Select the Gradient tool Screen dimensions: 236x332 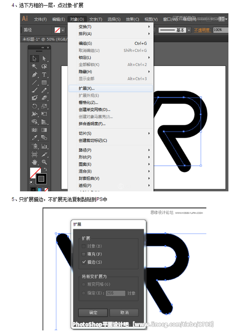pos(44,130)
